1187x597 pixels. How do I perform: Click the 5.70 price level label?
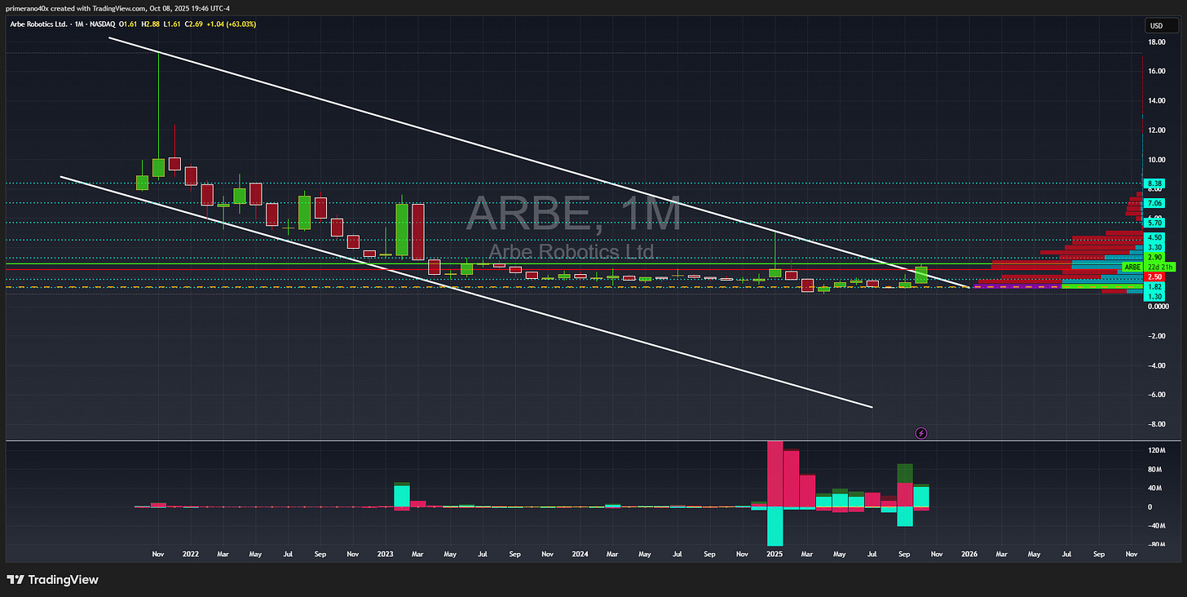pos(1154,223)
